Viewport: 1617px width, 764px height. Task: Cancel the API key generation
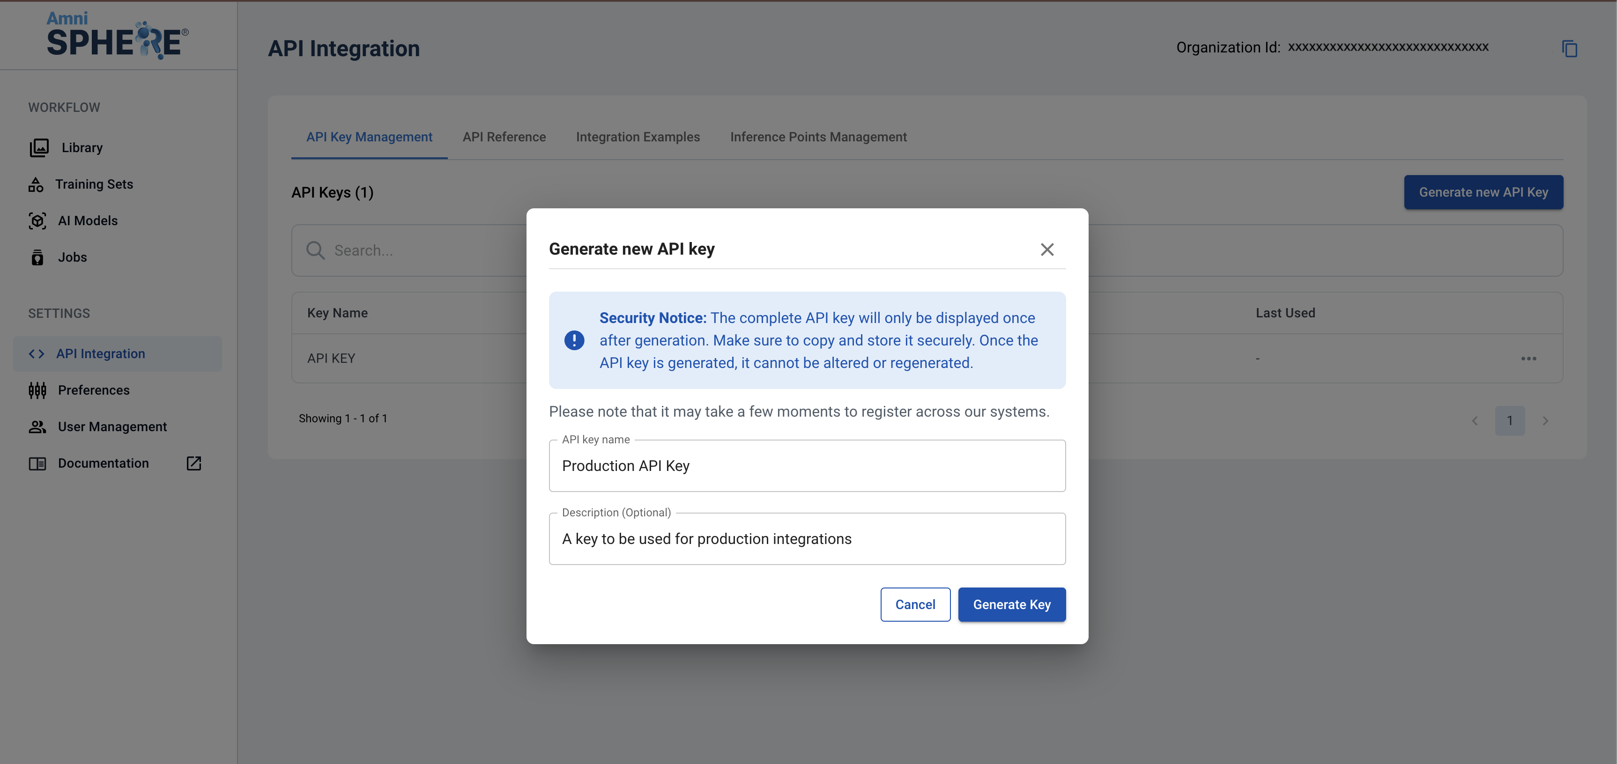[x=914, y=605]
